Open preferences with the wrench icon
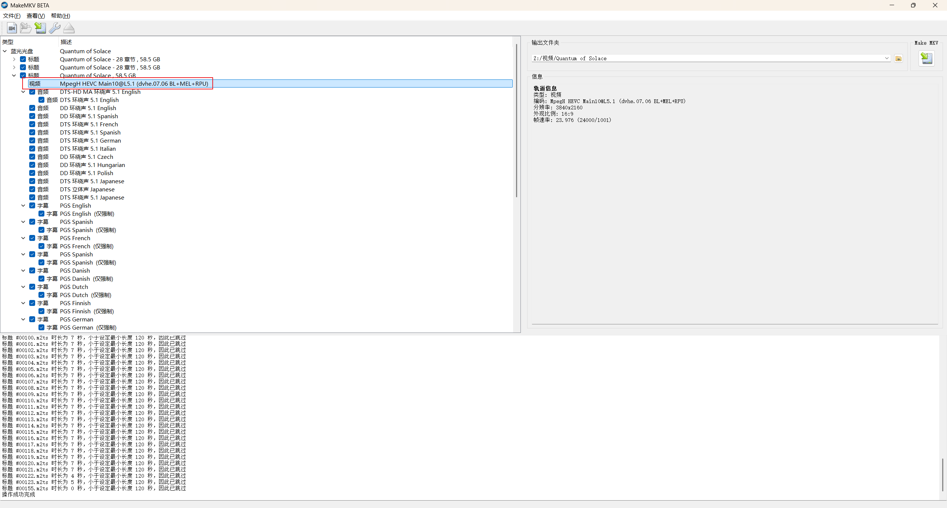947x508 pixels. point(54,28)
